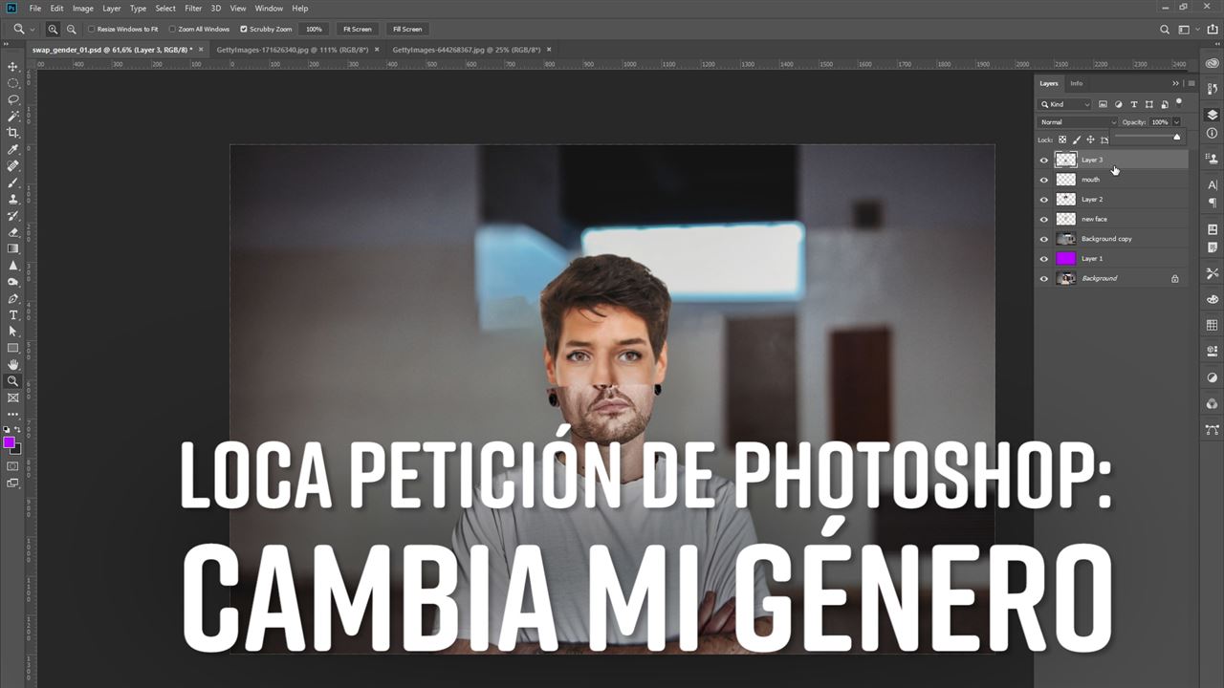Select the Elliptical Marquee tool
The image size is (1224, 688).
[13, 83]
